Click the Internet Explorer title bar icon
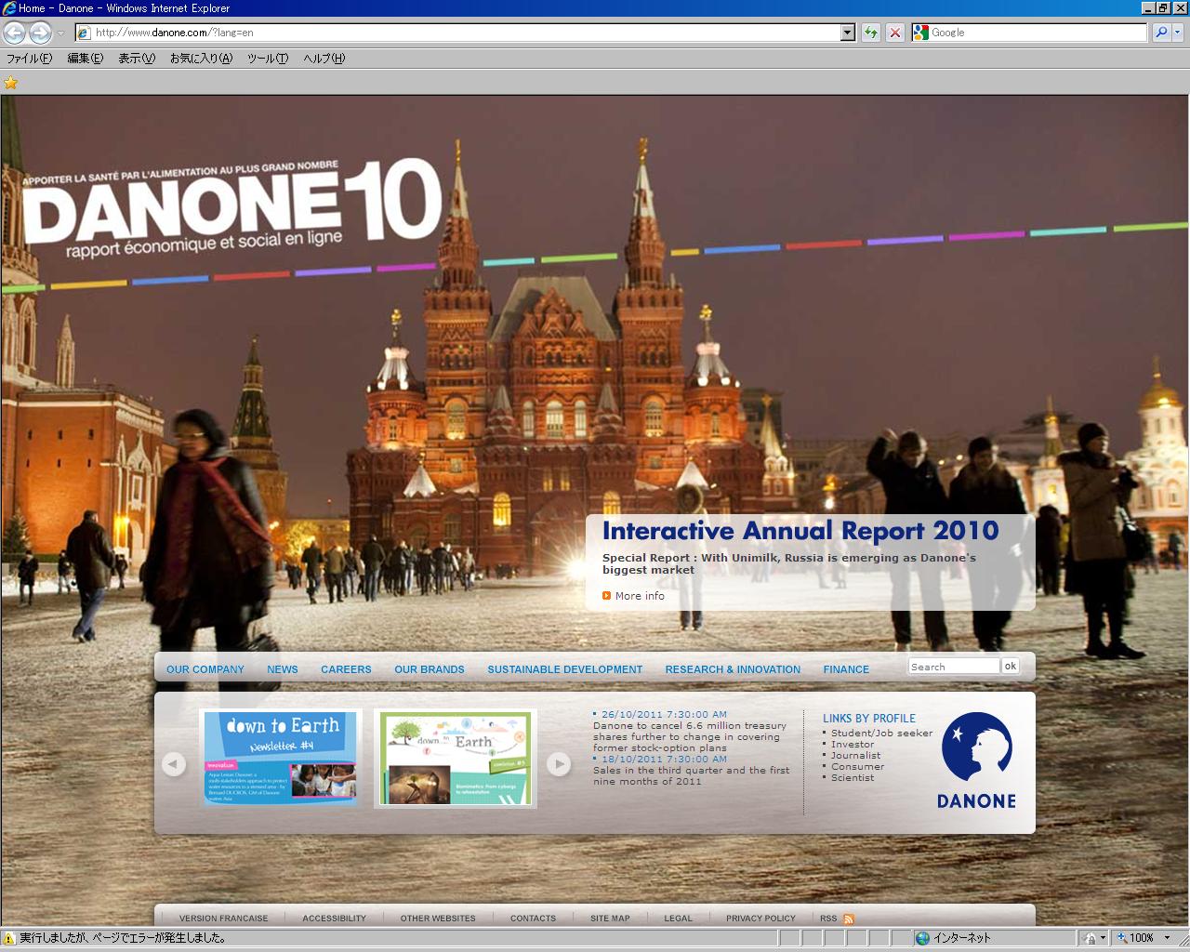 (9, 8)
